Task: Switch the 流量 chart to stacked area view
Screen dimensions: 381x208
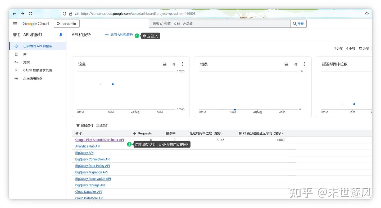Action: [x=164, y=64]
